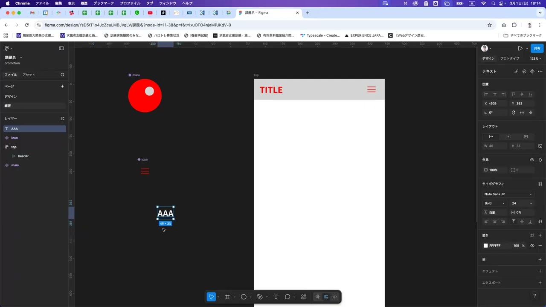Select the Text tool

276,297
